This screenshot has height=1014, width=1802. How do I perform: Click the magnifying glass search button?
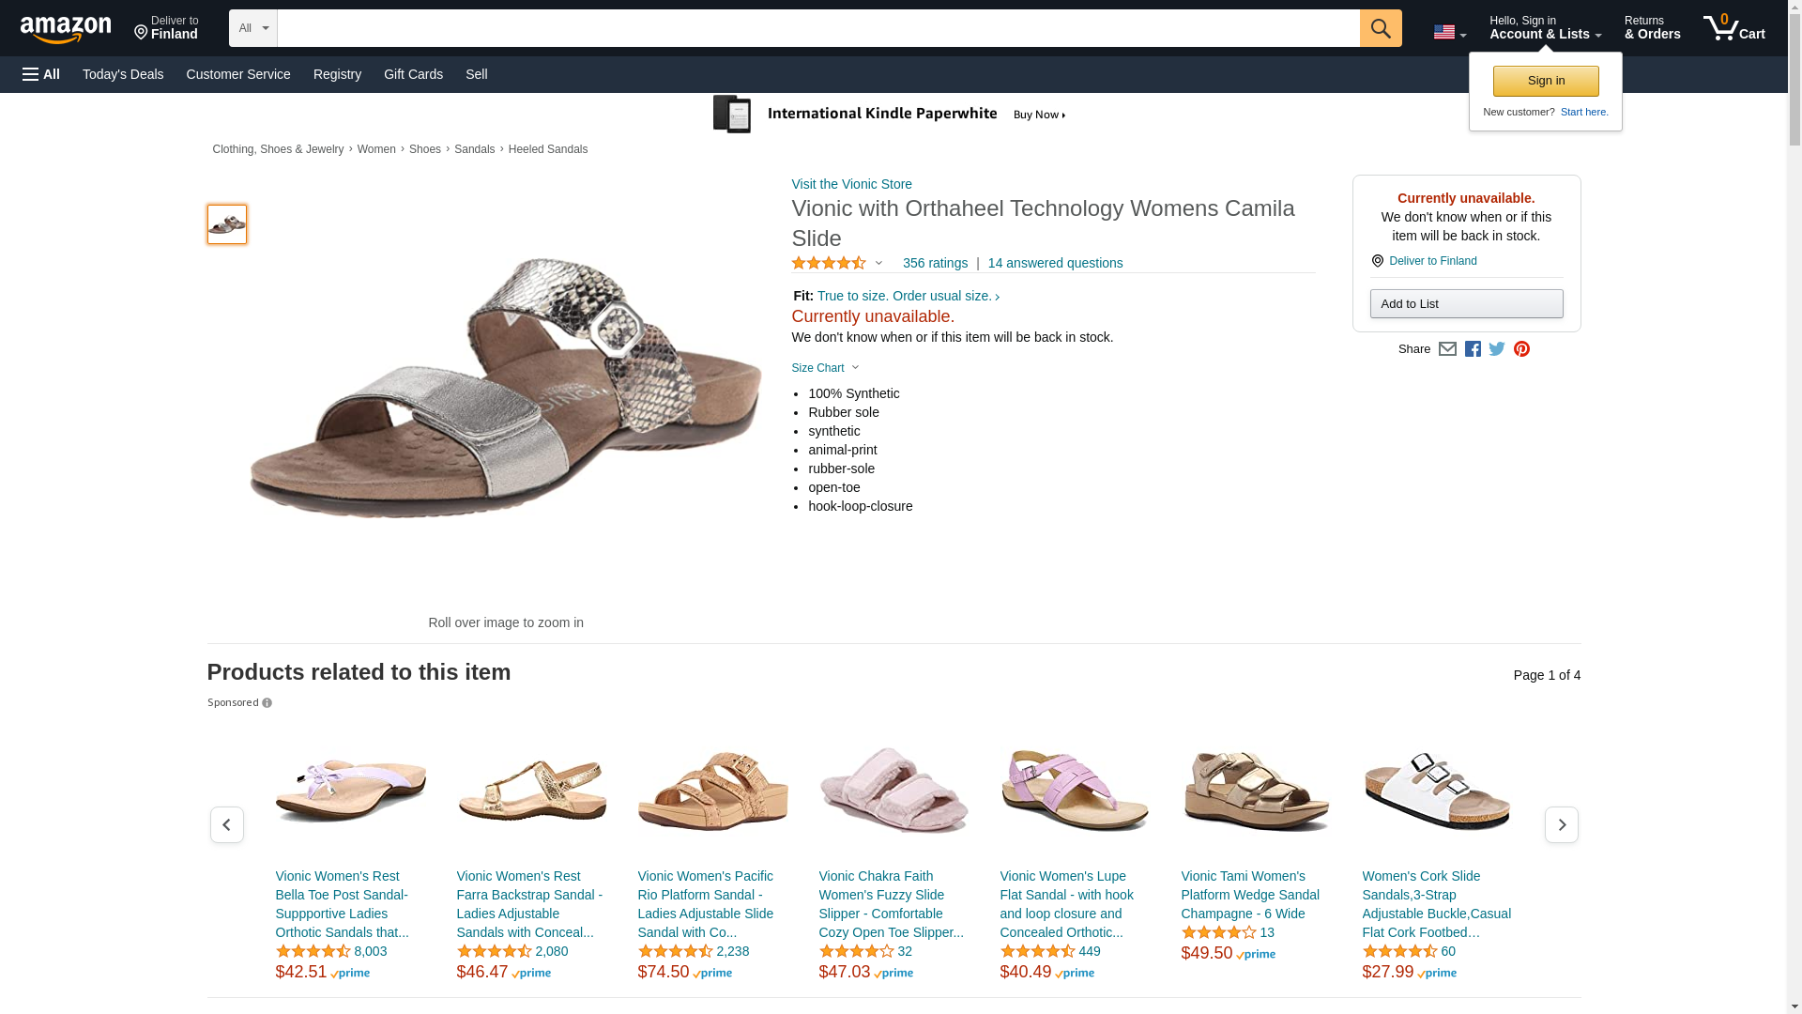pos(1380,28)
